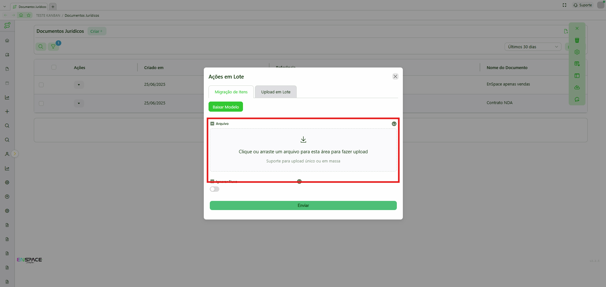Click the table favorite heart icon
Viewport: 606px width, 287px height.
[577, 64]
